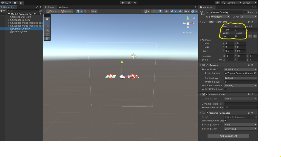Click the Pos X input field

click(227, 30)
